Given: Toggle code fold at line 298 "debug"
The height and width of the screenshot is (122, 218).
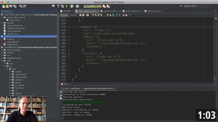Looking at the screenshot, I should (x=69, y=37).
